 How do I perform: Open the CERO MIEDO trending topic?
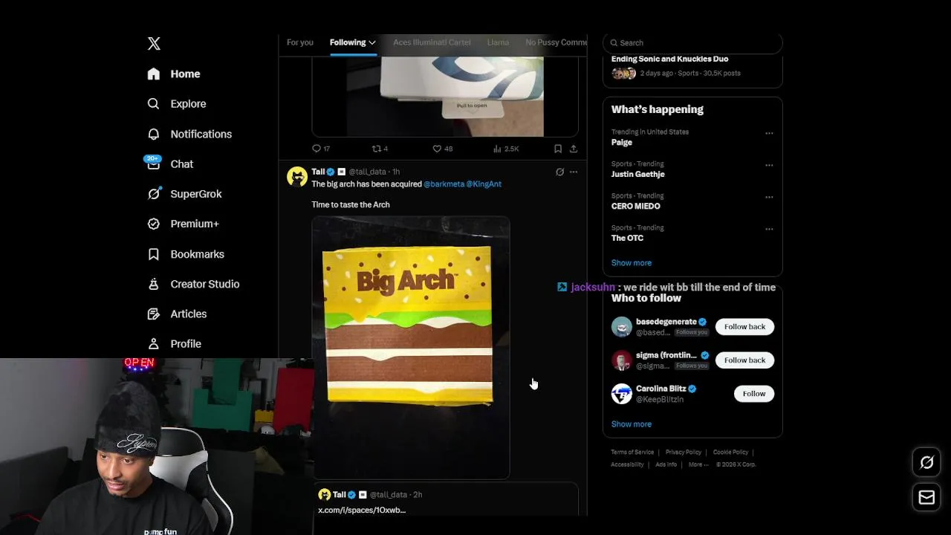click(x=635, y=206)
